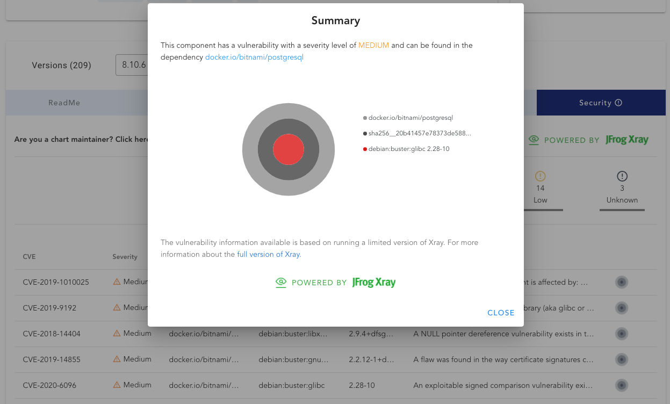Select the sha256__20b41457e78373de588 legend entry
Screen dimensions: 670x404
pyautogui.click(x=417, y=133)
